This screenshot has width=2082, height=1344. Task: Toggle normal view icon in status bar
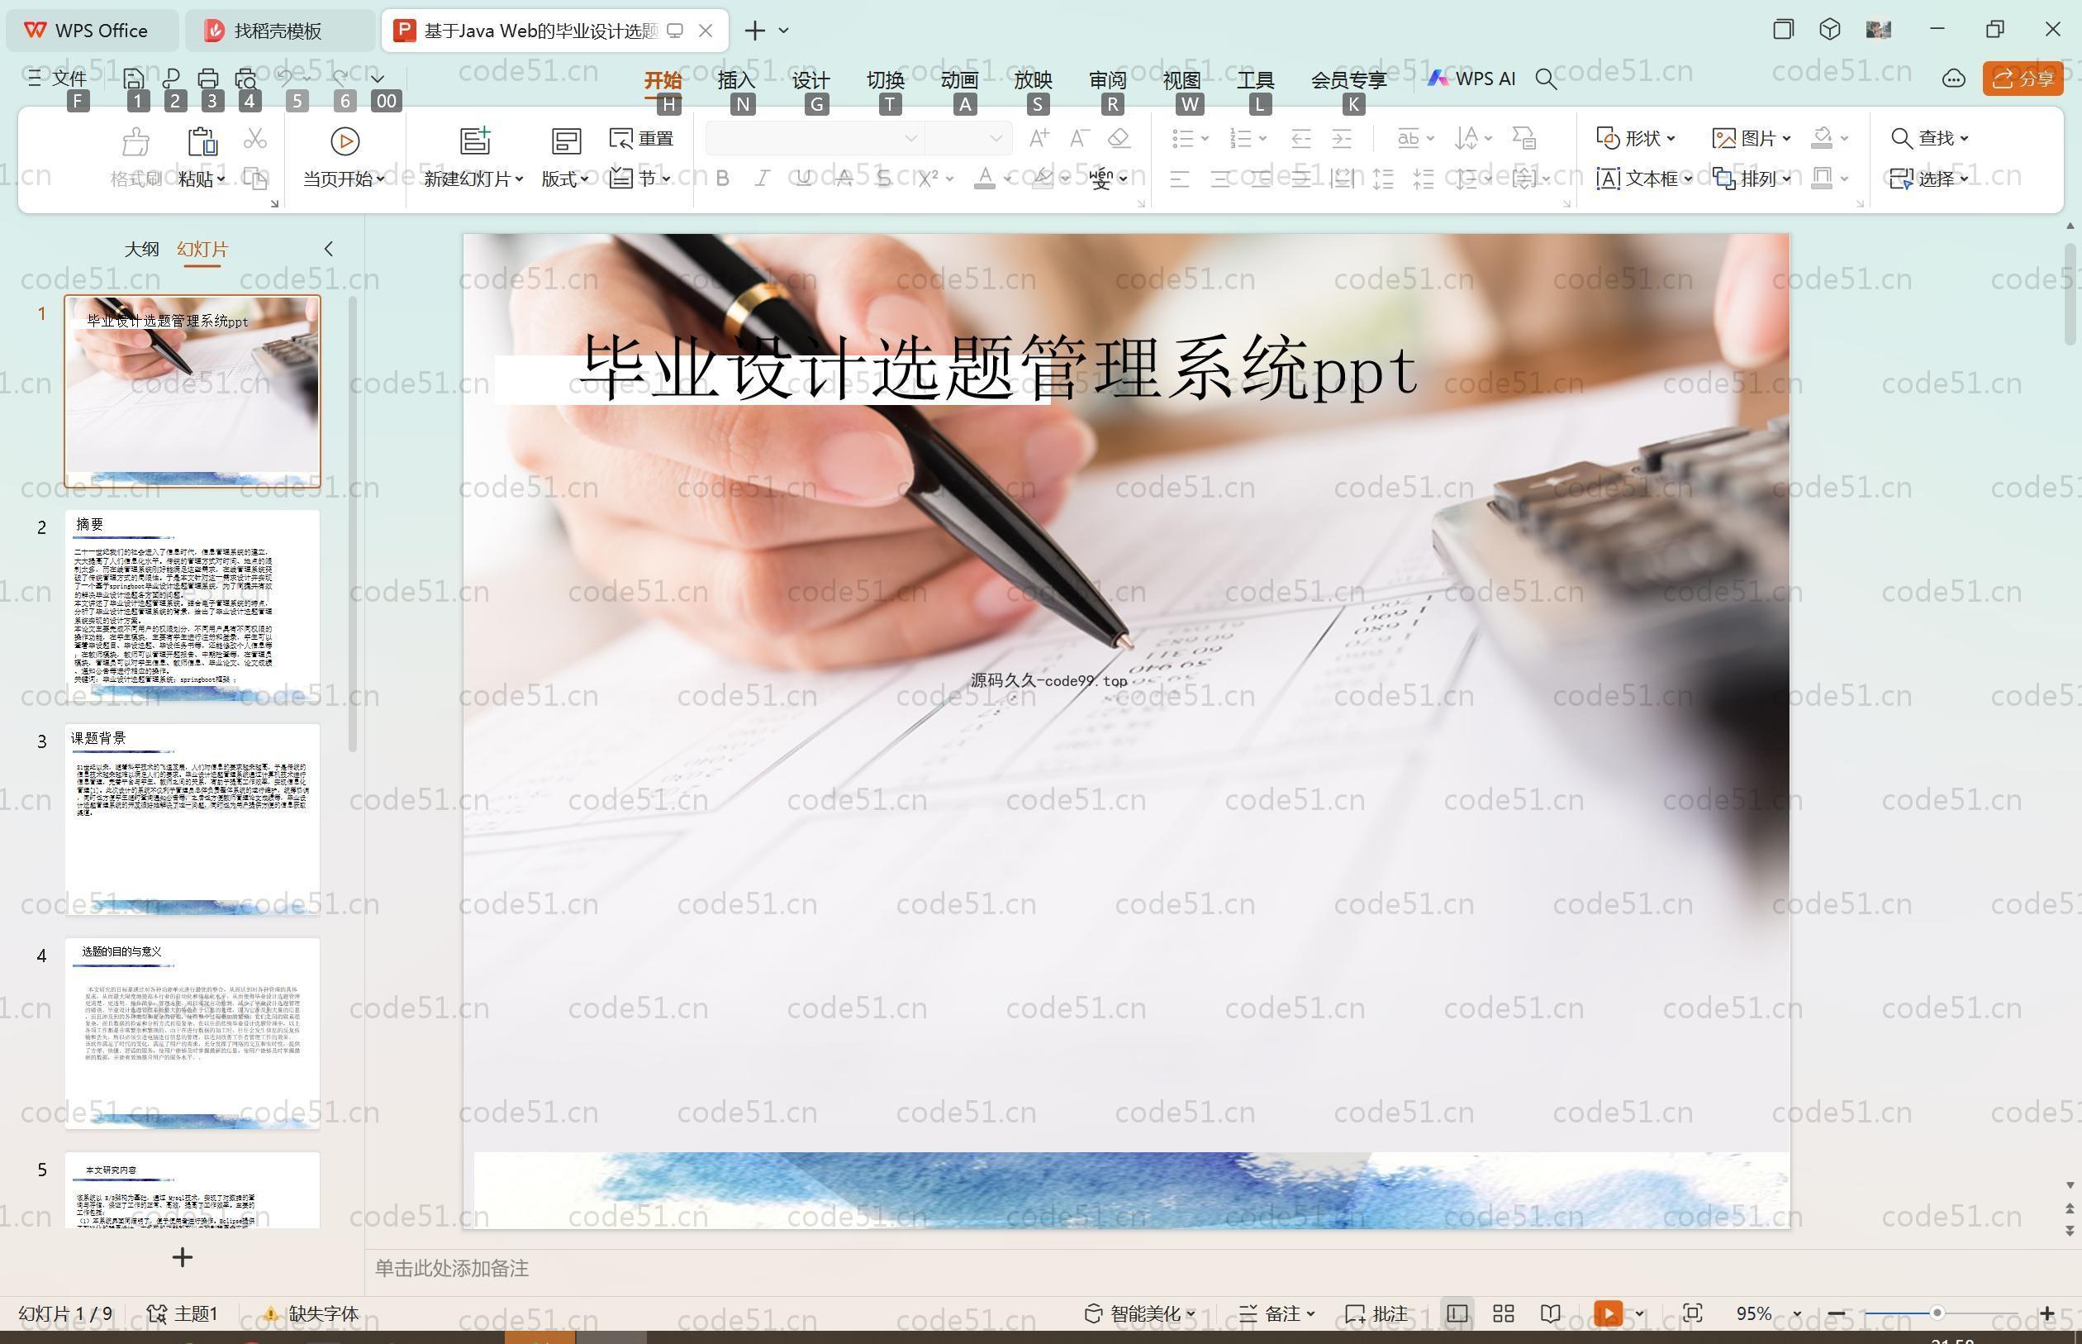1457,1313
